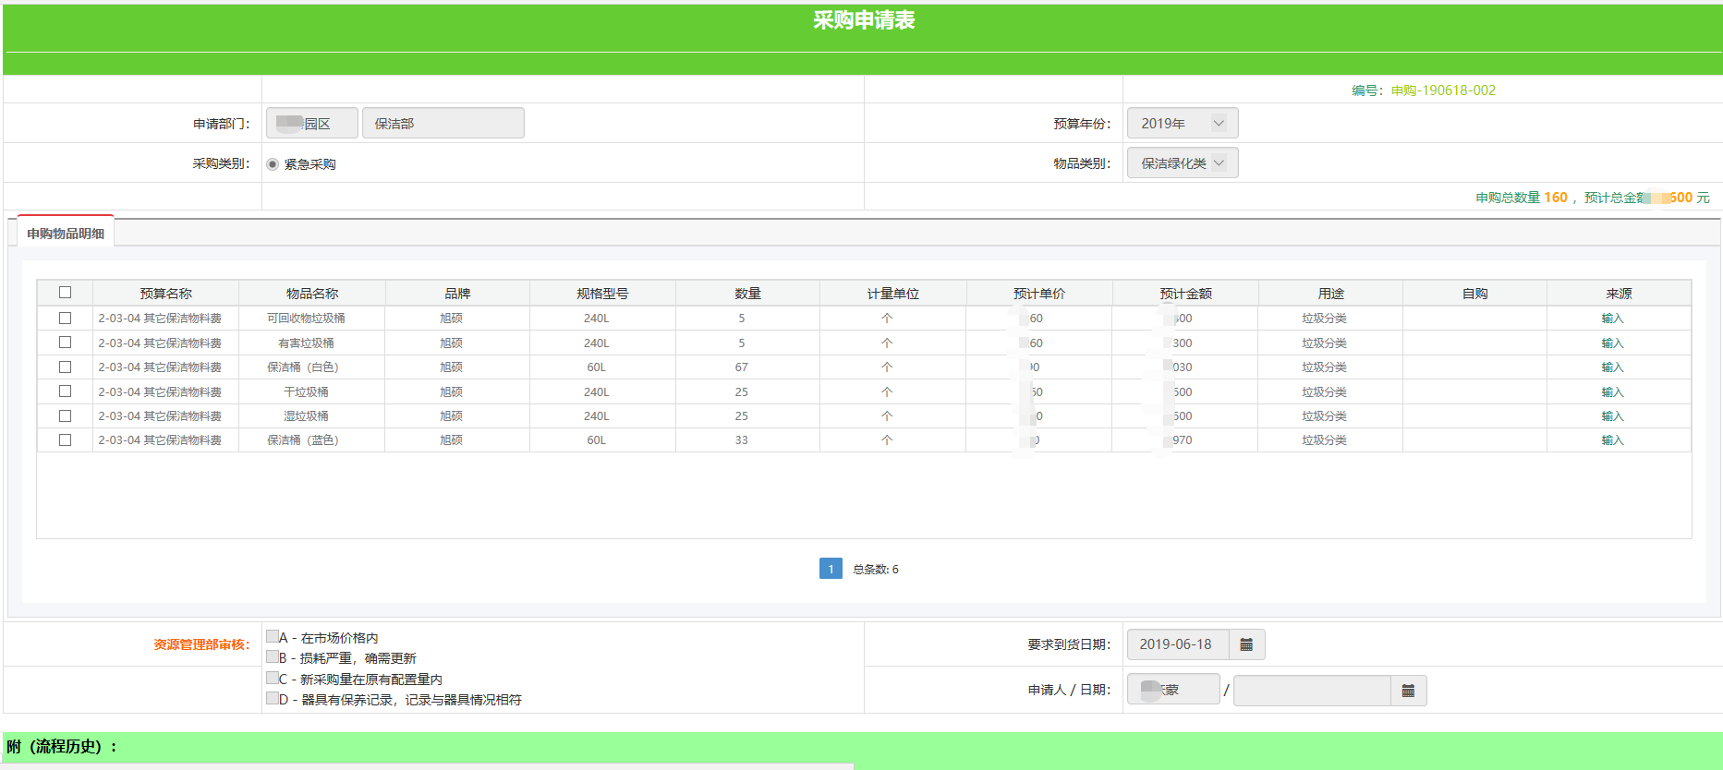Tick option C - 新采购量在原有配置量内
This screenshot has width=1723, height=770.
(273, 679)
